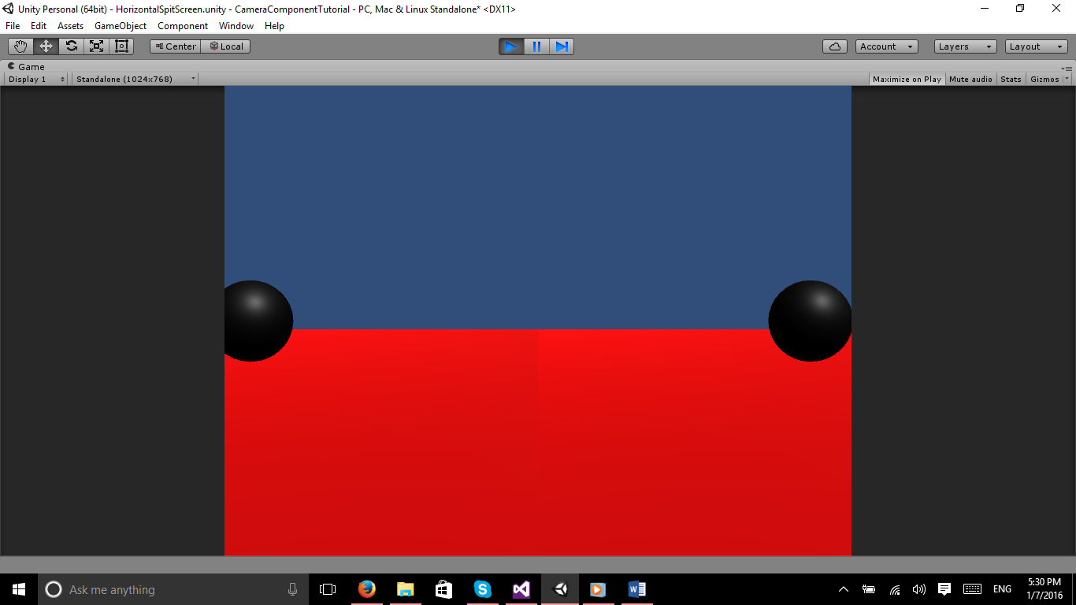Viewport: 1076px width, 605px height.
Task: Open the Component menu
Action: pos(183,26)
